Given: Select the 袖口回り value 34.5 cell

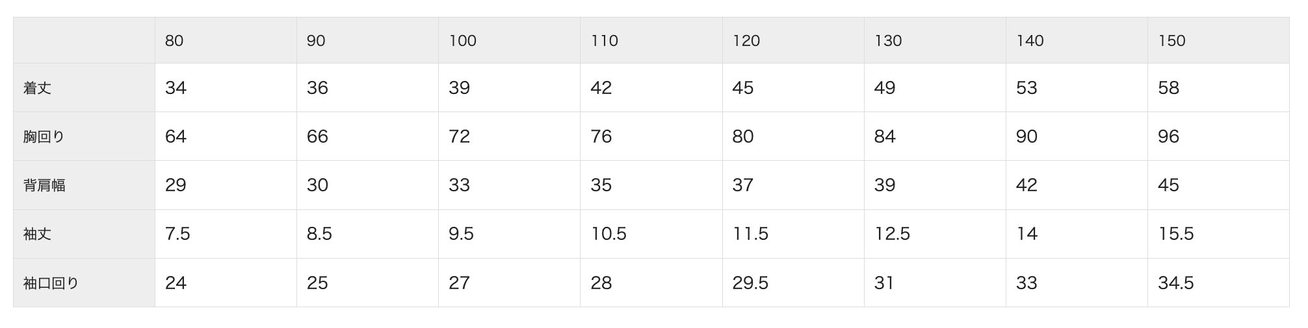Looking at the screenshot, I should click(1218, 283).
